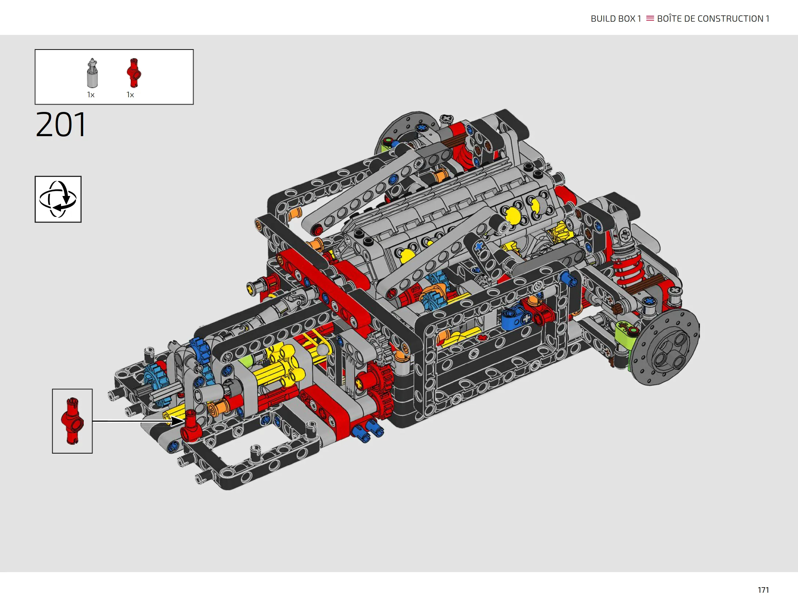Image resolution: width=798 pixels, height=607 pixels.
Task: Click the gray shifter piece in parts box
Action: pos(92,73)
